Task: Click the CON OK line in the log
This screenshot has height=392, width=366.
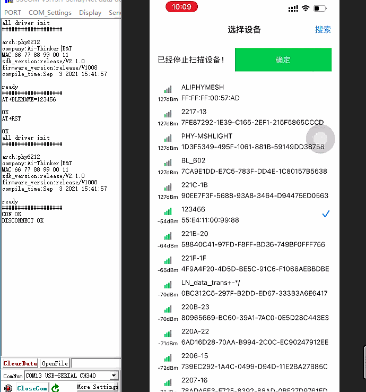Action: coord(12,214)
